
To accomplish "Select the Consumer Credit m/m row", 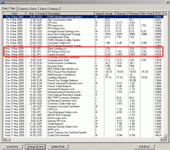I will click(83, 43).
